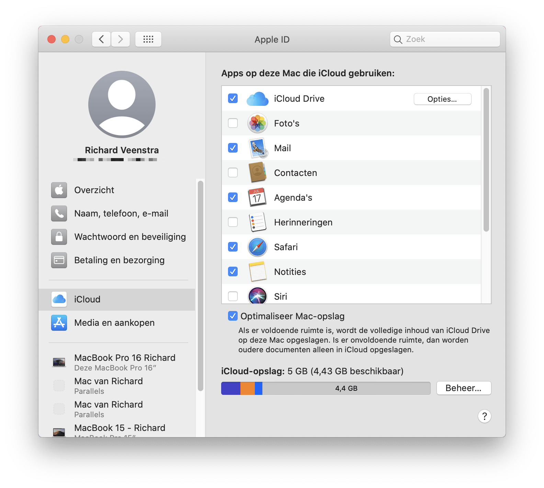544x488 pixels.
Task: Click the Herinneringen list icon
Action: coord(258,222)
